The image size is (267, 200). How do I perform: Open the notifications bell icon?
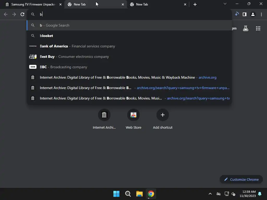(x=260, y=194)
